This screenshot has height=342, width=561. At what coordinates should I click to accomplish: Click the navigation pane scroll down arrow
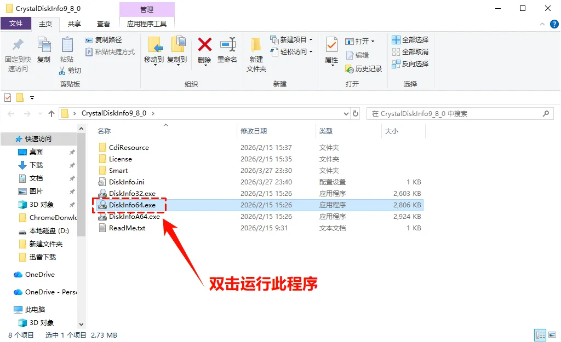tap(81, 324)
